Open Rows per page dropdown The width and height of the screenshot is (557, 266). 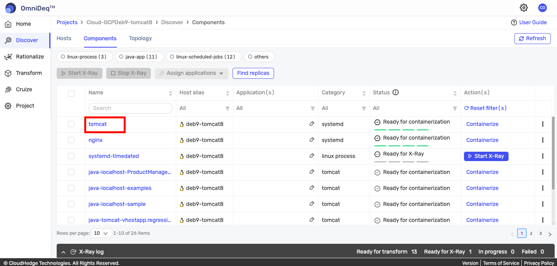coord(101,233)
